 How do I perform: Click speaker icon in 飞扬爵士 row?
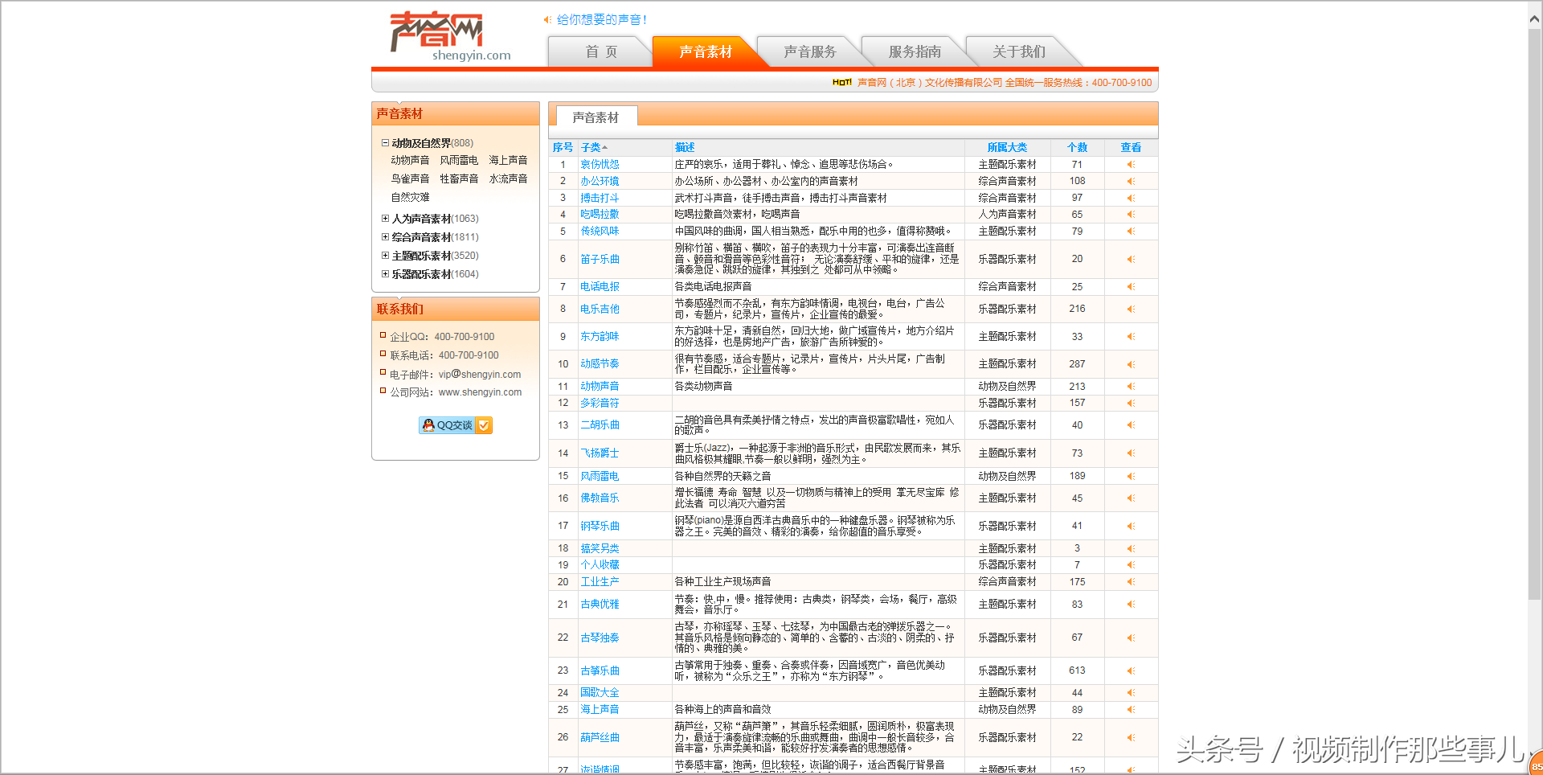pyautogui.click(x=1131, y=453)
